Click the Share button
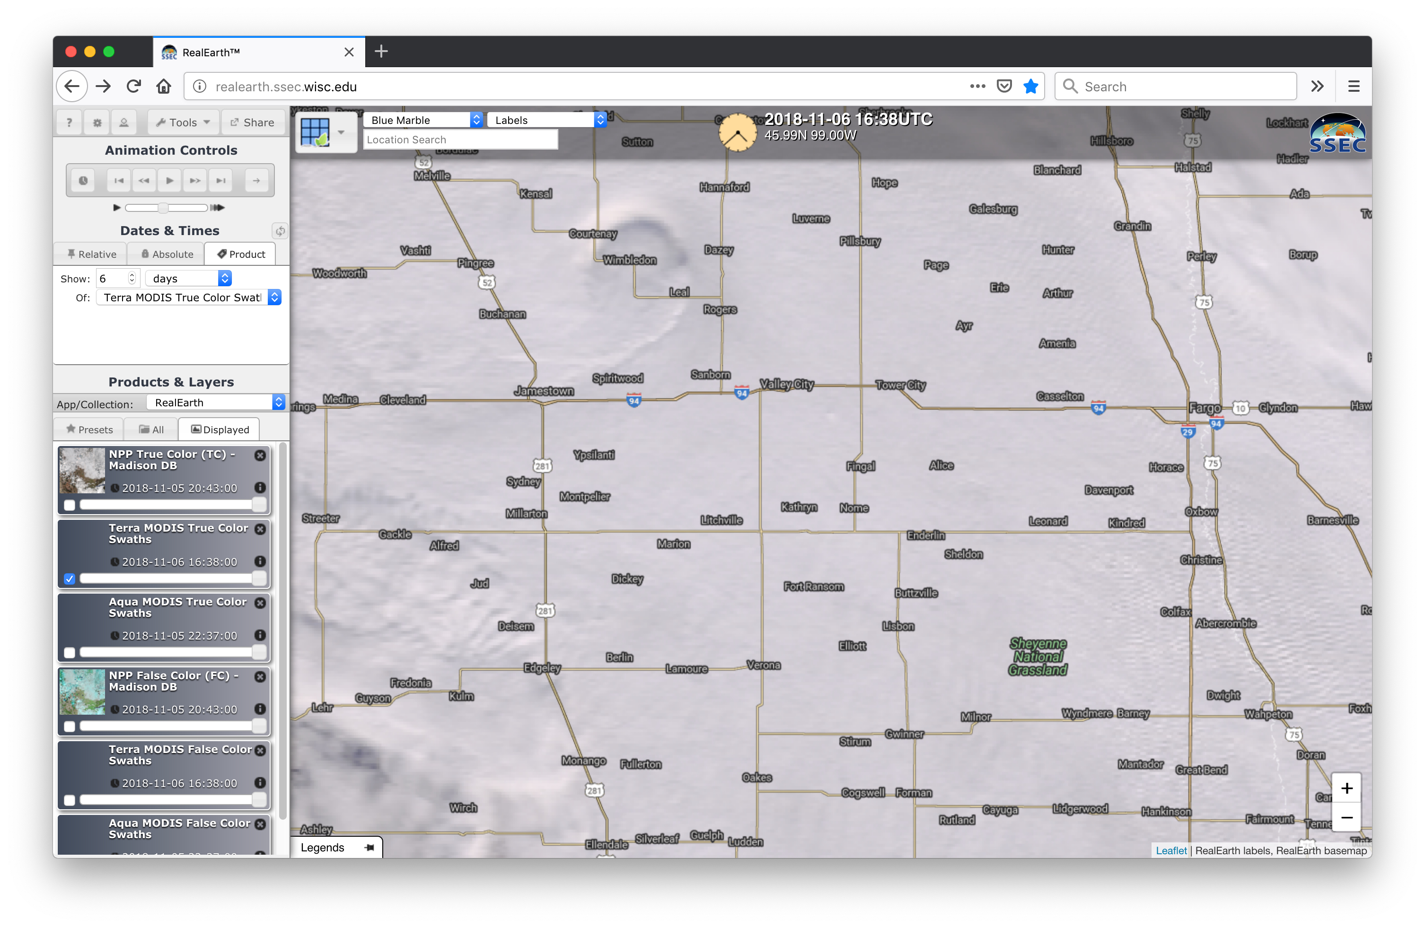Viewport: 1425px width, 928px height. [253, 122]
